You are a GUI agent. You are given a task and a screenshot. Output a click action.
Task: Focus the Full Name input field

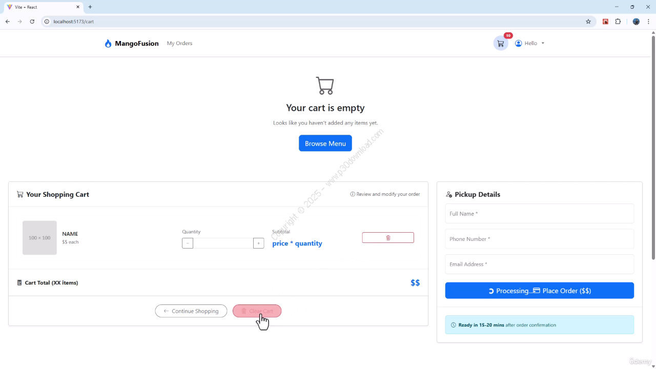tap(539, 214)
